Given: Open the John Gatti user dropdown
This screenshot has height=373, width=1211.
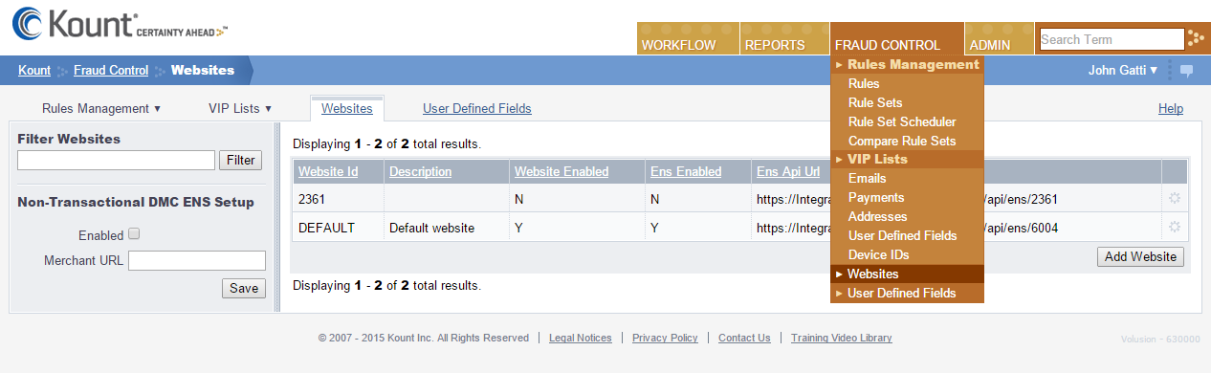Looking at the screenshot, I should click(x=1123, y=70).
